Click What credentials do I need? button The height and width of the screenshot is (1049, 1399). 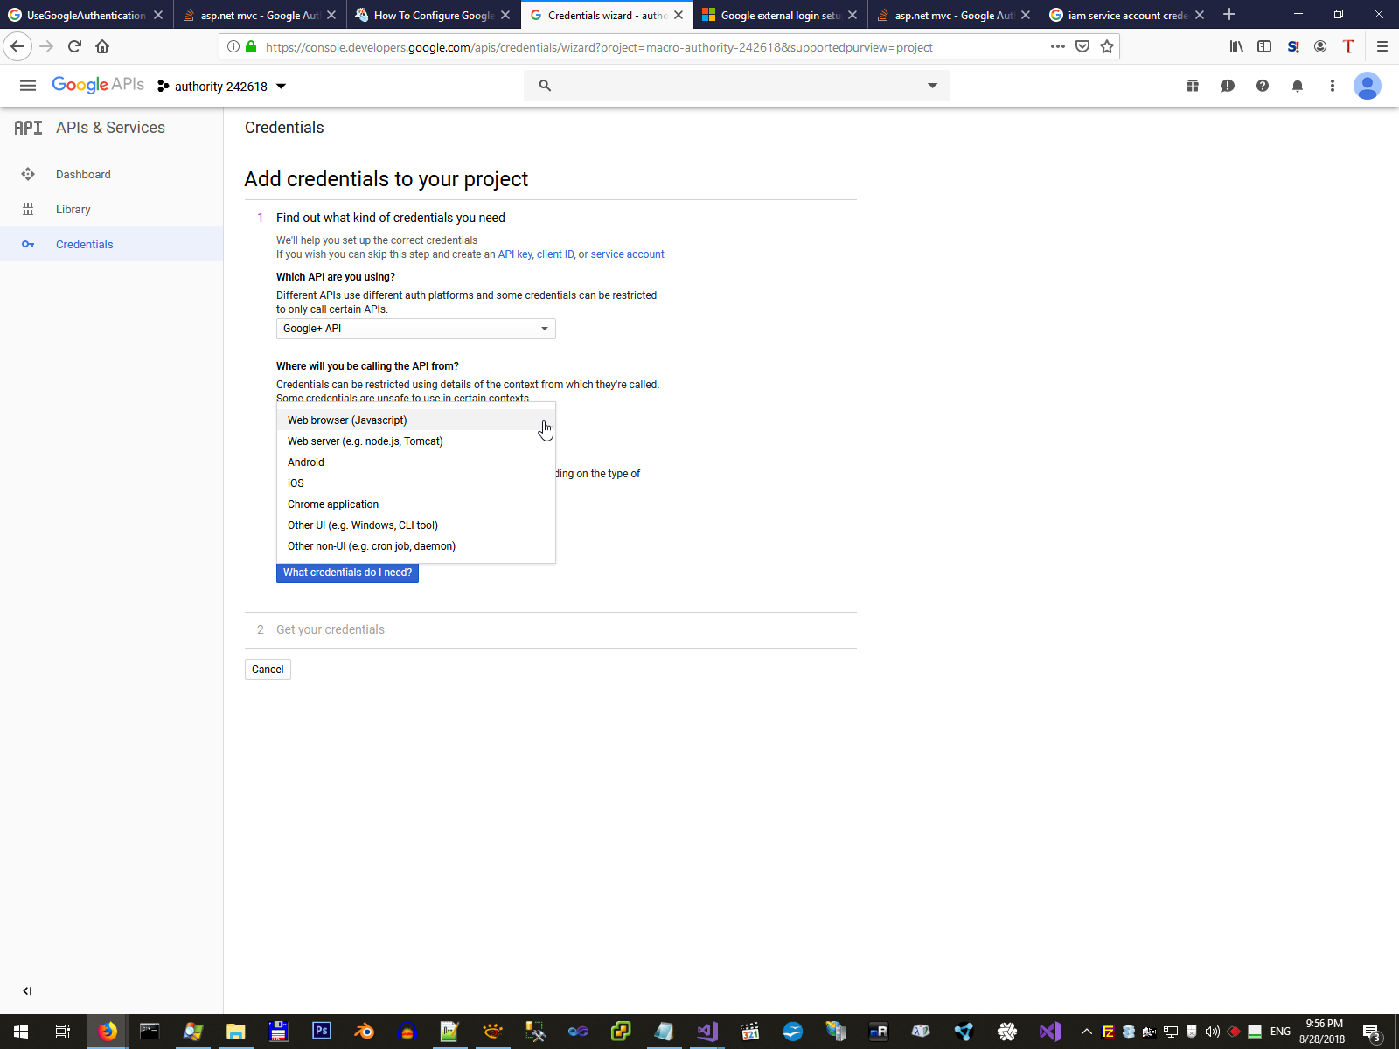347,573
